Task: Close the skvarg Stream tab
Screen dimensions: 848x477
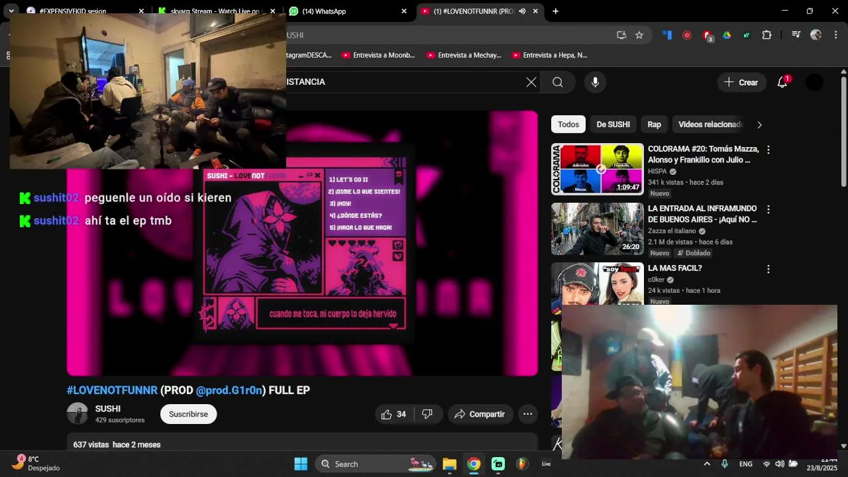Action: [x=273, y=11]
